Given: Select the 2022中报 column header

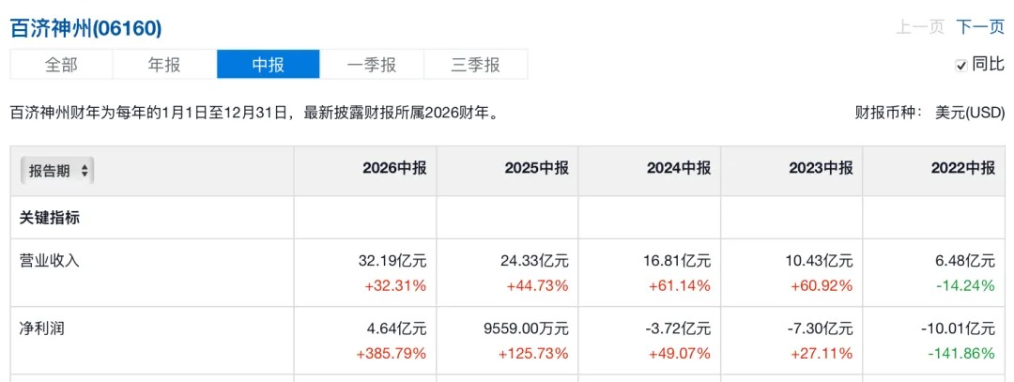Looking at the screenshot, I should coord(963,169).
